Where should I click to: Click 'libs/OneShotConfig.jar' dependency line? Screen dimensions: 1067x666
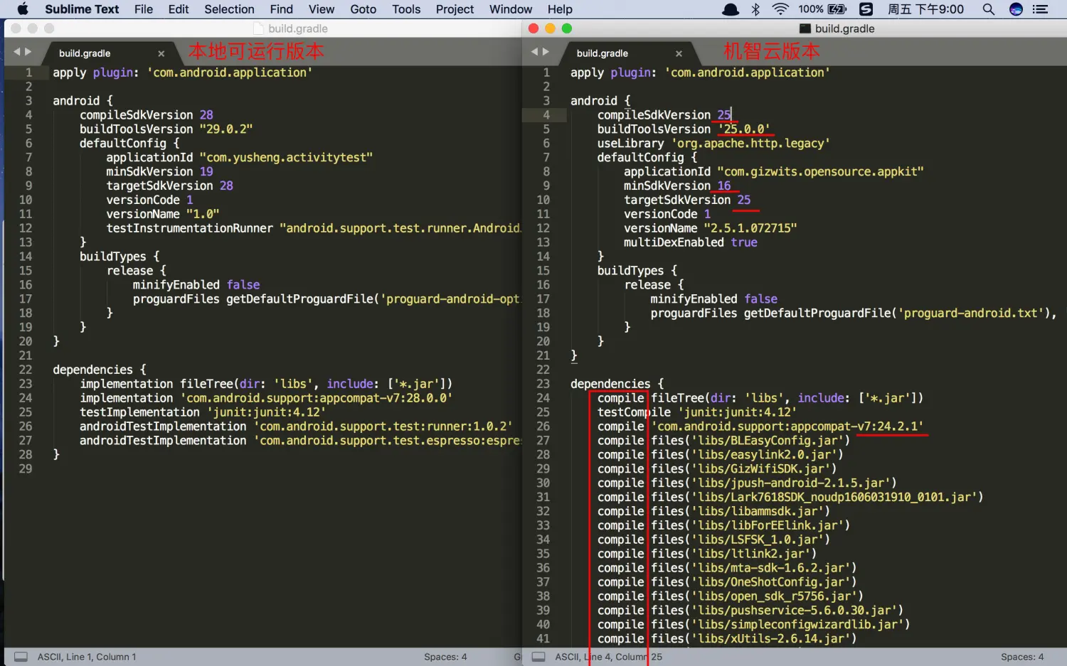point(727,581)
